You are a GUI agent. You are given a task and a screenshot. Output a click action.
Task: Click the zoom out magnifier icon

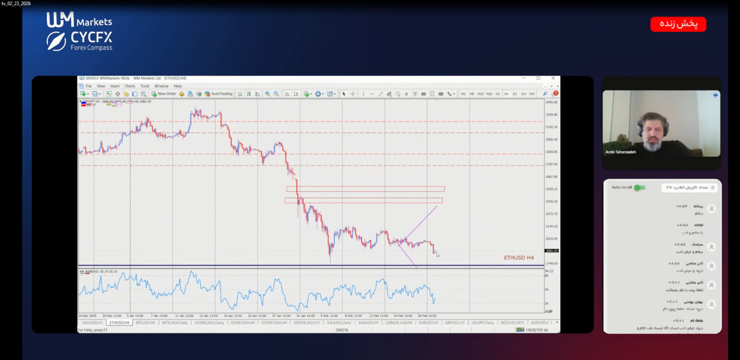pos(276,94)
